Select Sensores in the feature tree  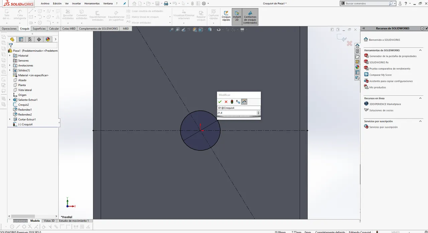point(21,61)
